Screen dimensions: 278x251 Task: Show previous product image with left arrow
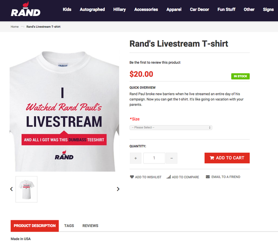click(x=12, y=189)
